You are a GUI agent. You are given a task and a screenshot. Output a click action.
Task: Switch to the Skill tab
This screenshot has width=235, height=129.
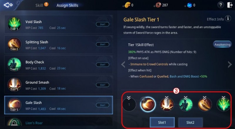click(39, 6)
